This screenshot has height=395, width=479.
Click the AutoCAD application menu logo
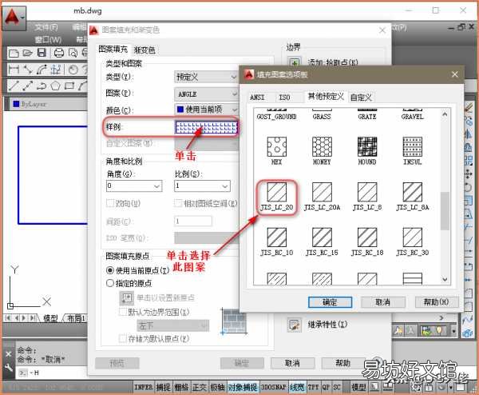(14, 18)
